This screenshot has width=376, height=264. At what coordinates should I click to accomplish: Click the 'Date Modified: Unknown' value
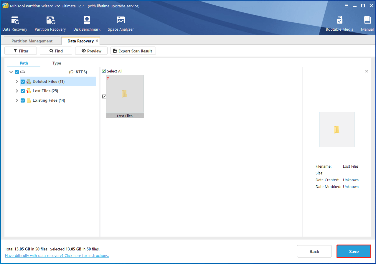point(351,187)
